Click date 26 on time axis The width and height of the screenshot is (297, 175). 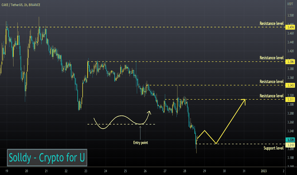145,171
